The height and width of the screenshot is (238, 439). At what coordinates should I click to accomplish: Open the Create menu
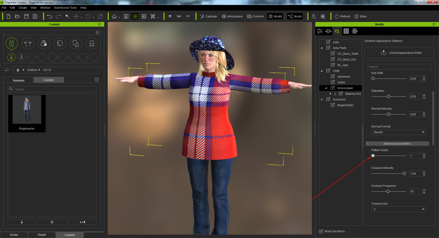click(23, 8)
